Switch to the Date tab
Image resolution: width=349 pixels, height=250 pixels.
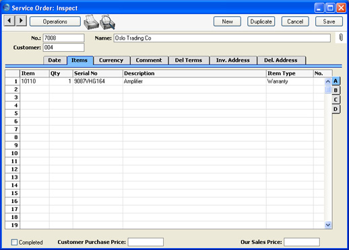coord(55,60)
